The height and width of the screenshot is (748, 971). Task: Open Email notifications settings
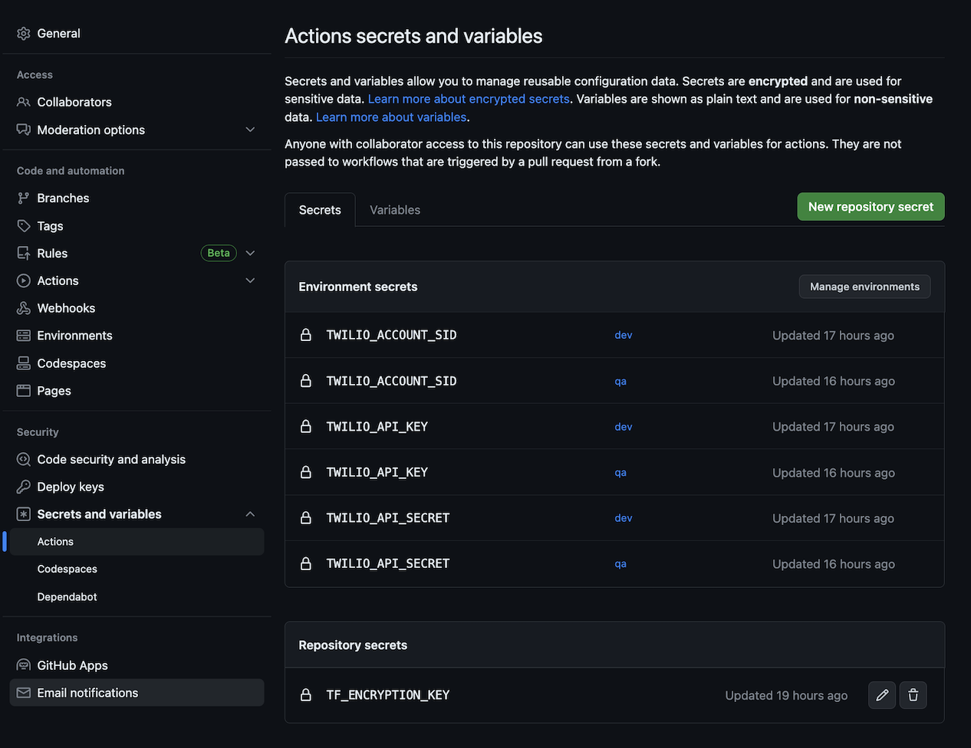[x=137, y=693]
